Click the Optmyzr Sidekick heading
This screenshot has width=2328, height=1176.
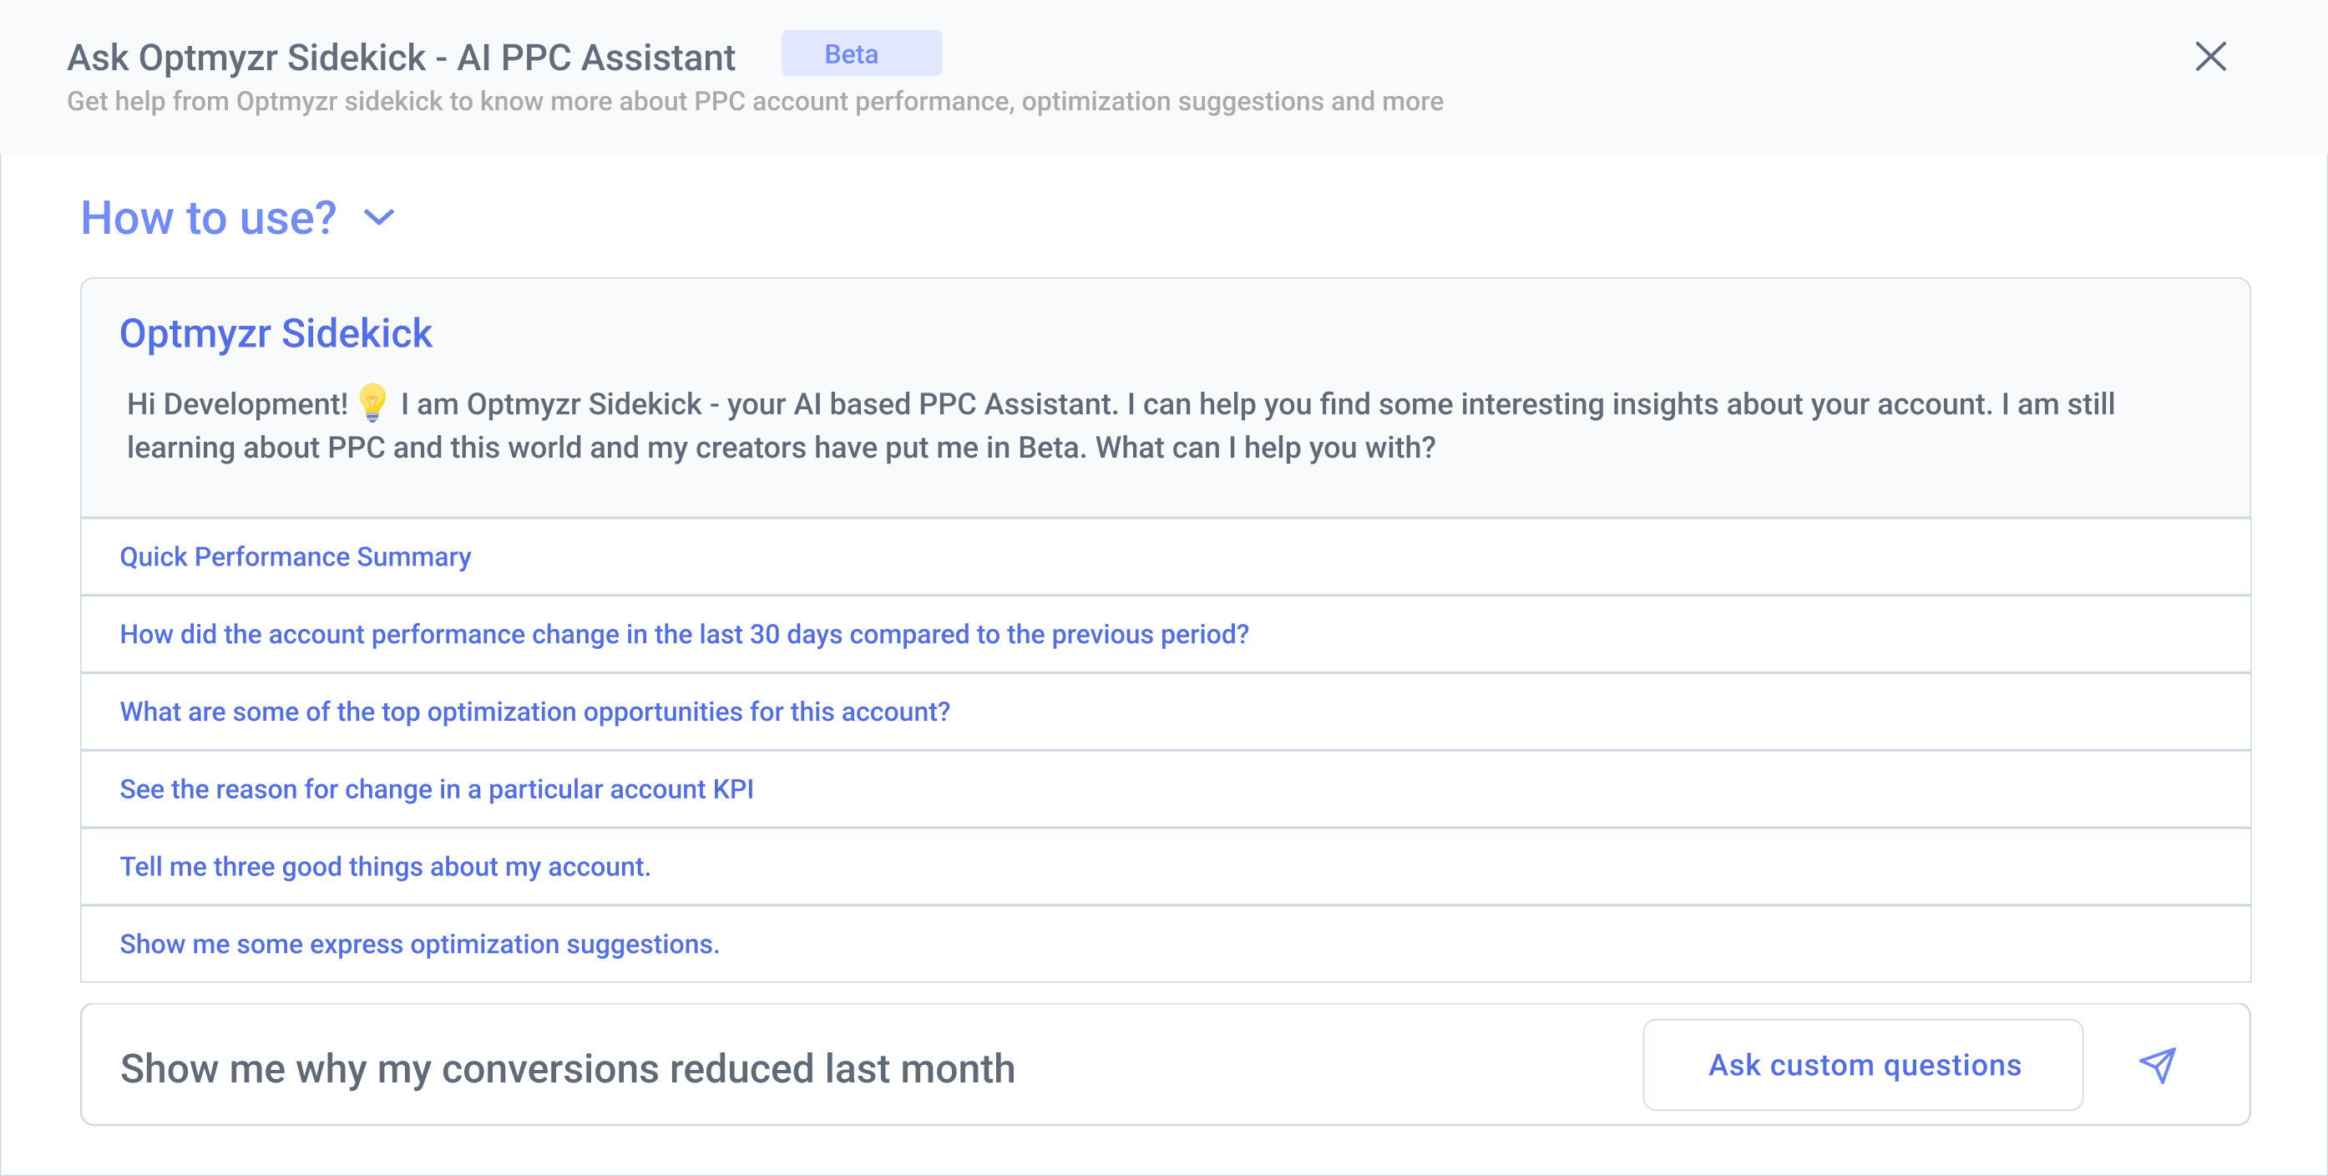(x=276, y=332)
